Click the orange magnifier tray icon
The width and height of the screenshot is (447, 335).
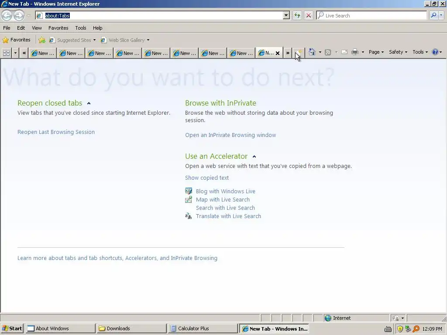(x=416, y=329)
